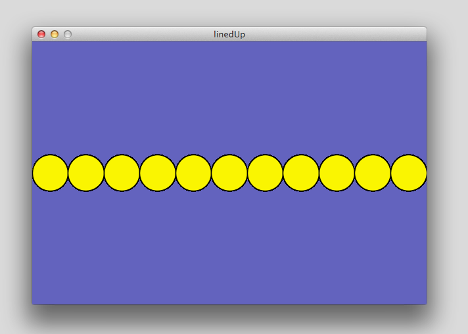
Task: Click the first yellow circle on the left
Action: coord(50,173)
